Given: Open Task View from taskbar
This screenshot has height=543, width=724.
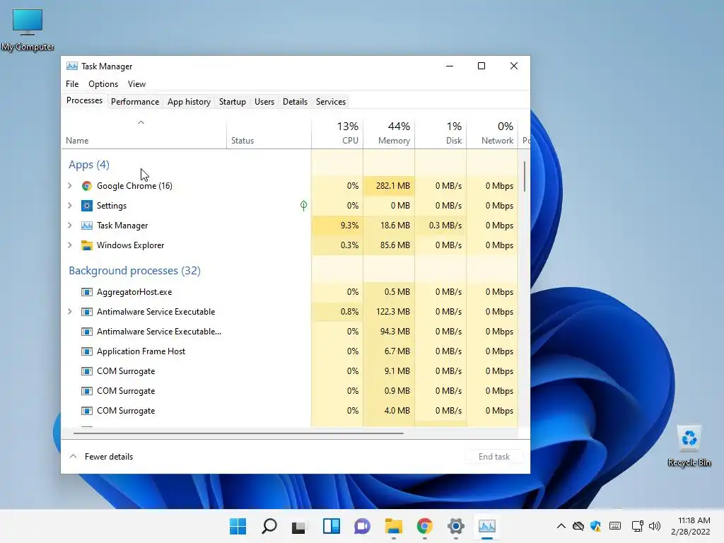Looking at the screenshot, I should coord(299,526).
